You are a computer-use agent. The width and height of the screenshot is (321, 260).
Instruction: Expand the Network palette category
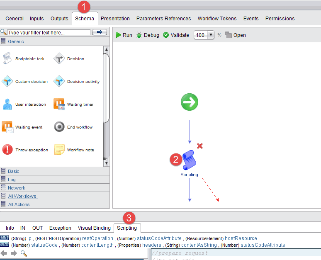point(16,188)
